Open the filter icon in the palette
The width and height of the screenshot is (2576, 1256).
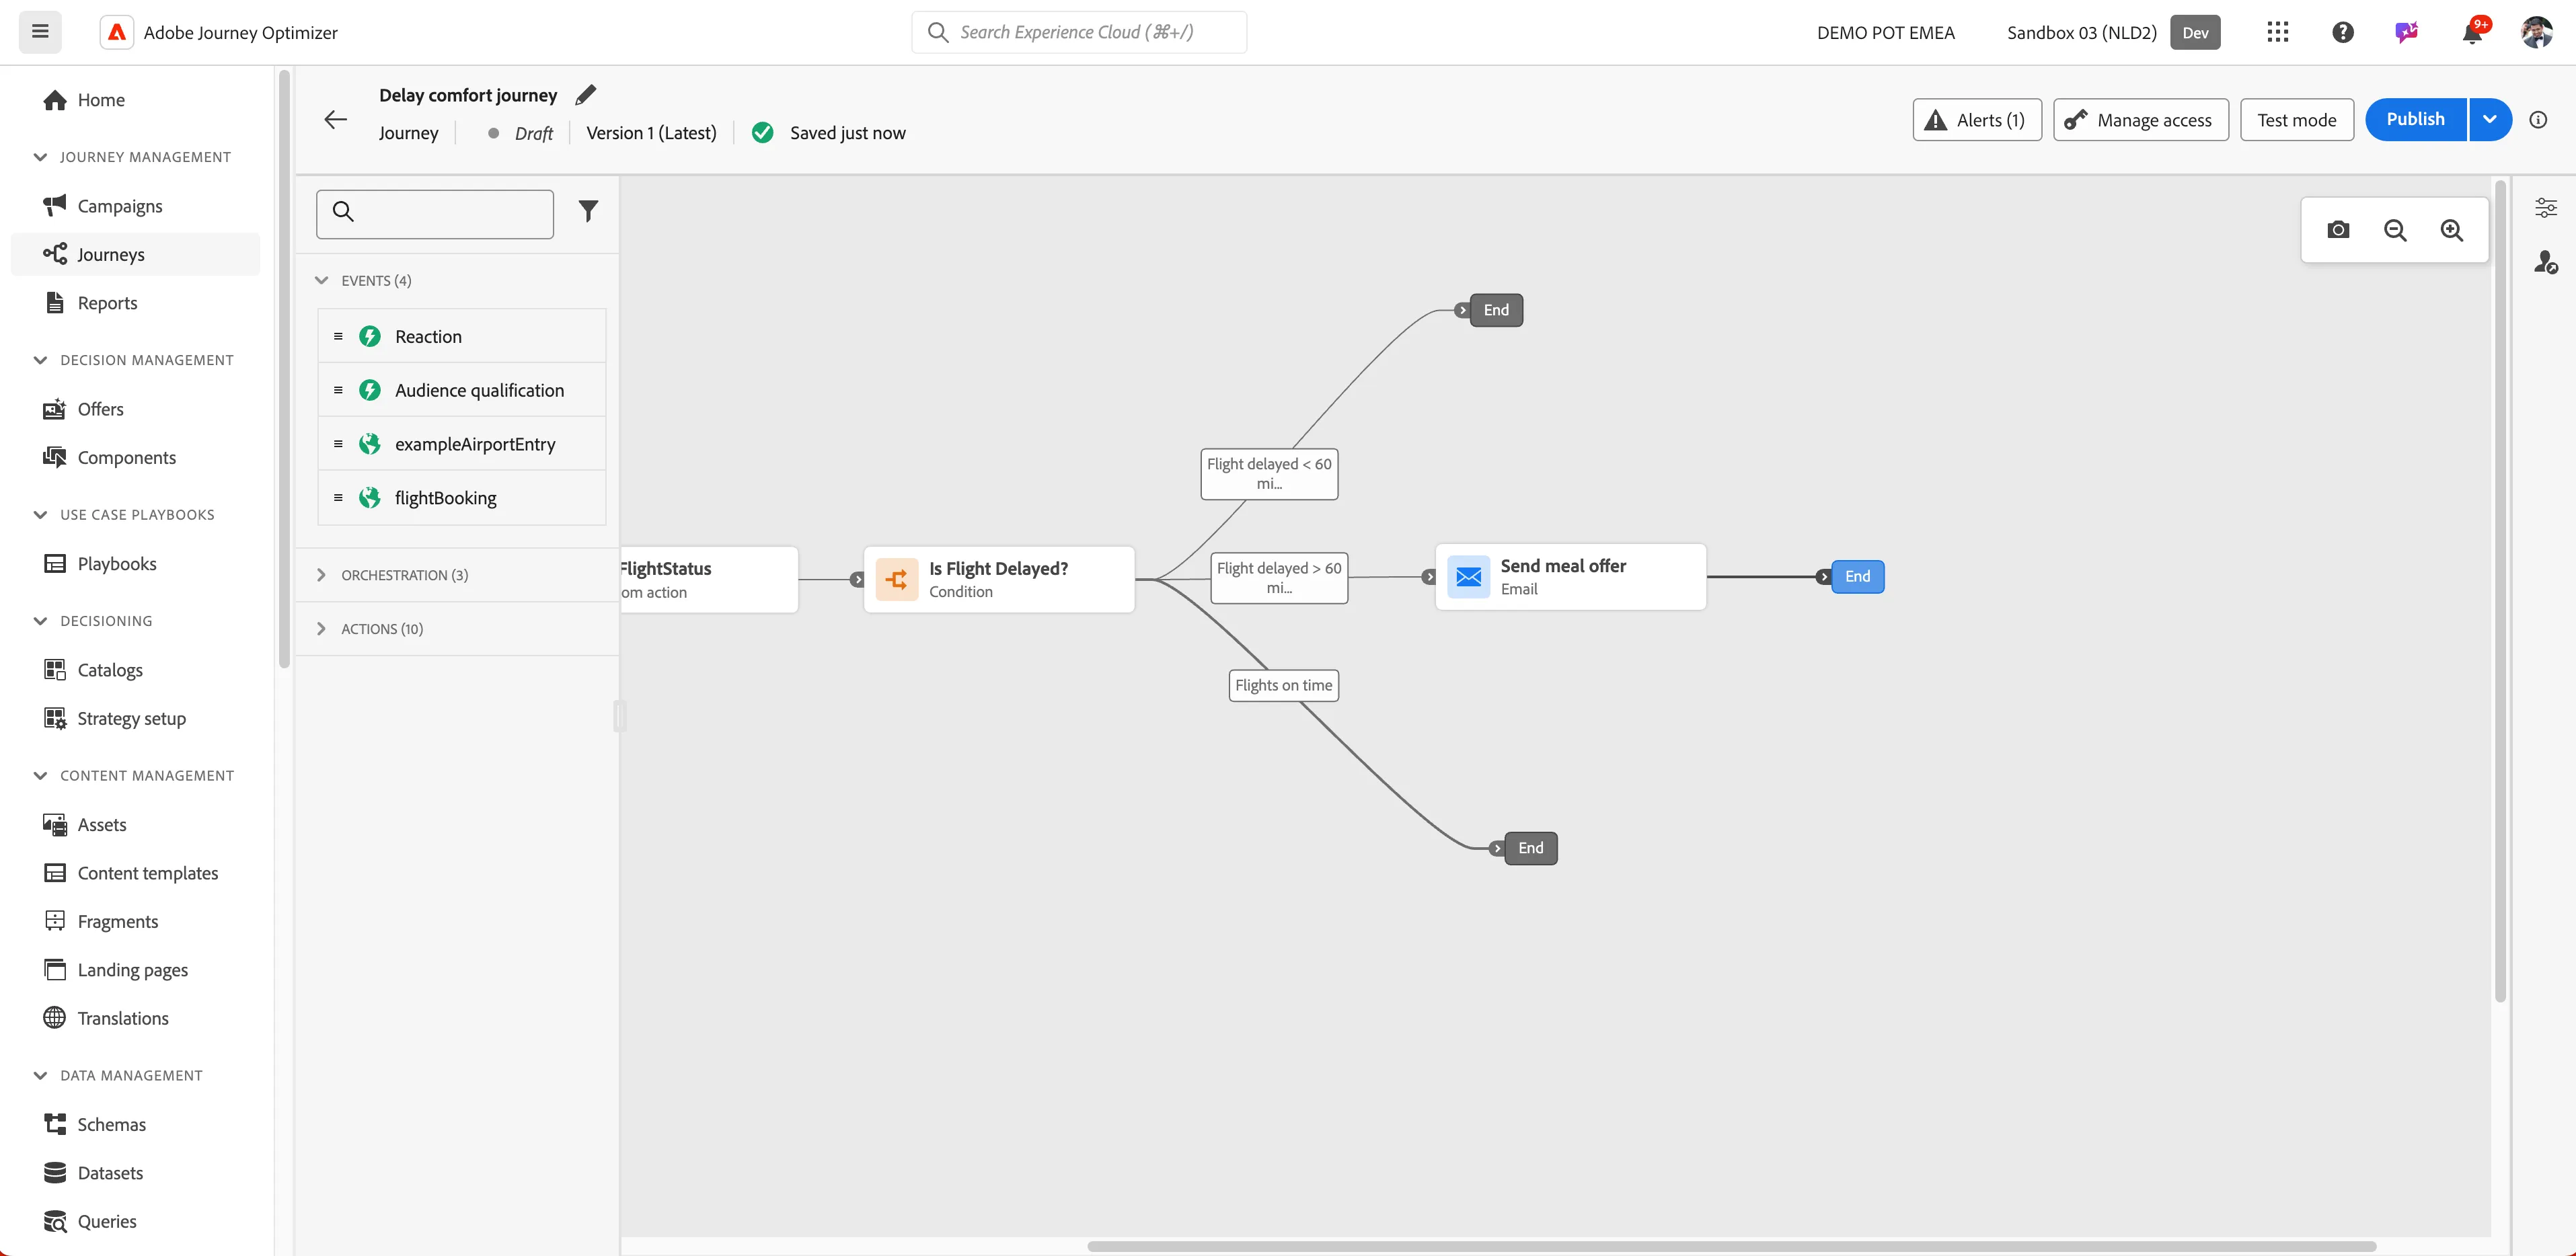pos(588,211)
